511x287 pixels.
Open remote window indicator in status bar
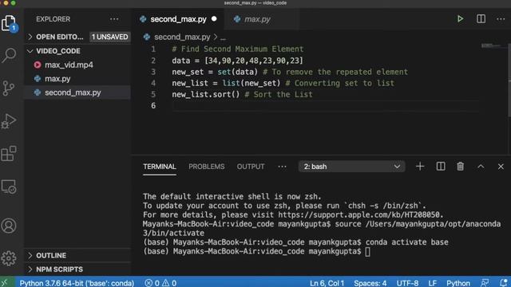click(6, 283)
